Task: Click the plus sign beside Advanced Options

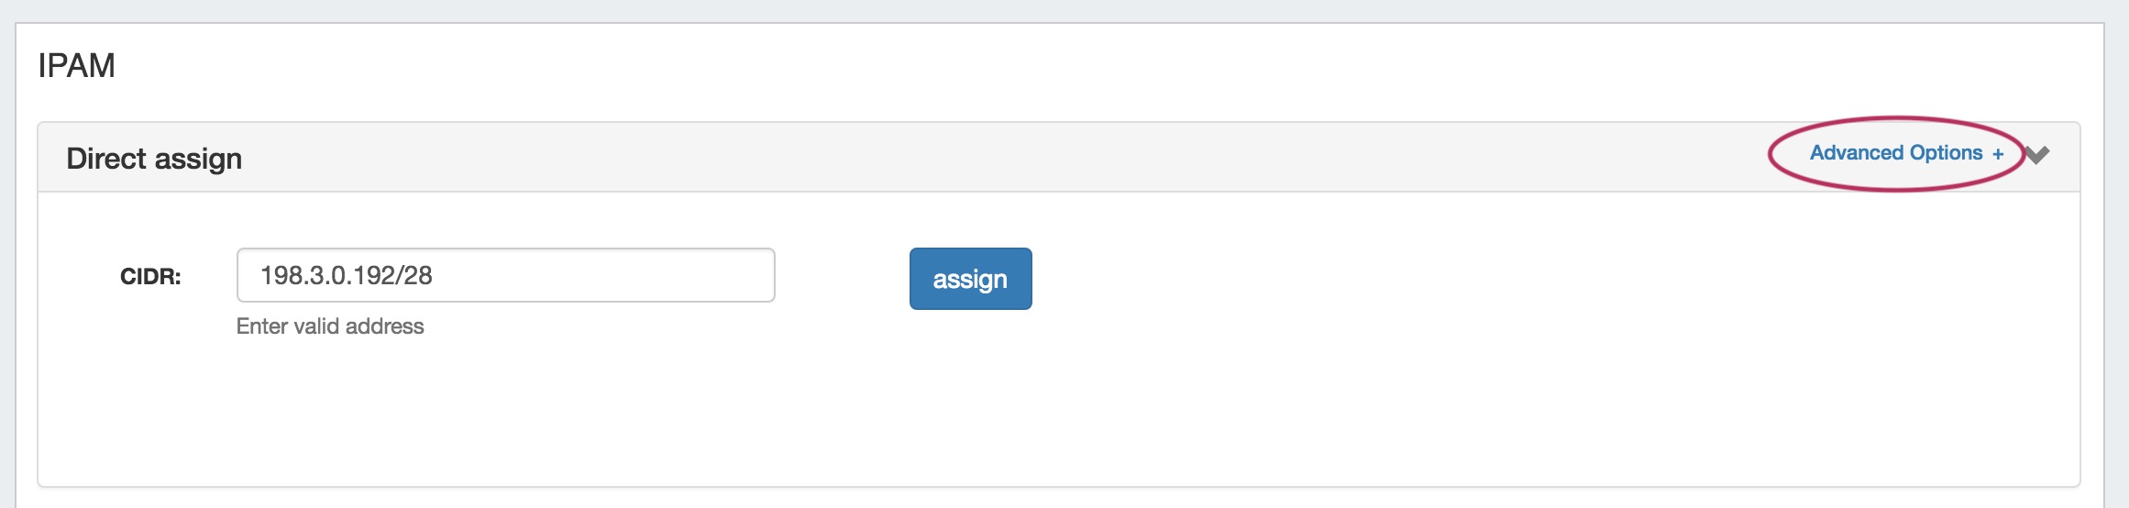Action: [1998, 154]
